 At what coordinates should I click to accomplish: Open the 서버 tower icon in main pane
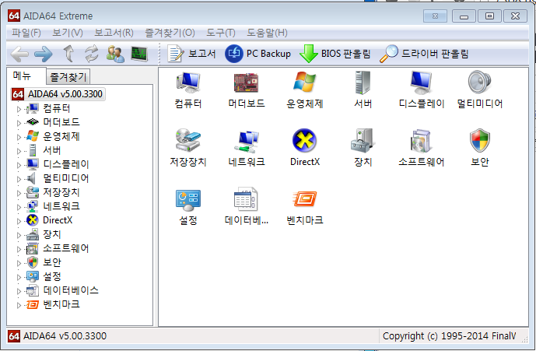tap(363, 82)
